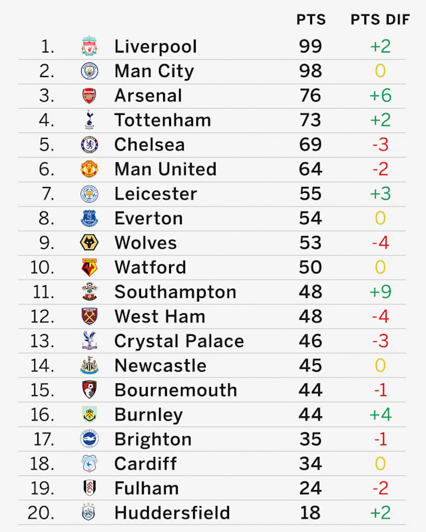This screenshot has width=426, height=532.
Task: Click the Tottenham cockerel crest
Action: tap(89, 120)
